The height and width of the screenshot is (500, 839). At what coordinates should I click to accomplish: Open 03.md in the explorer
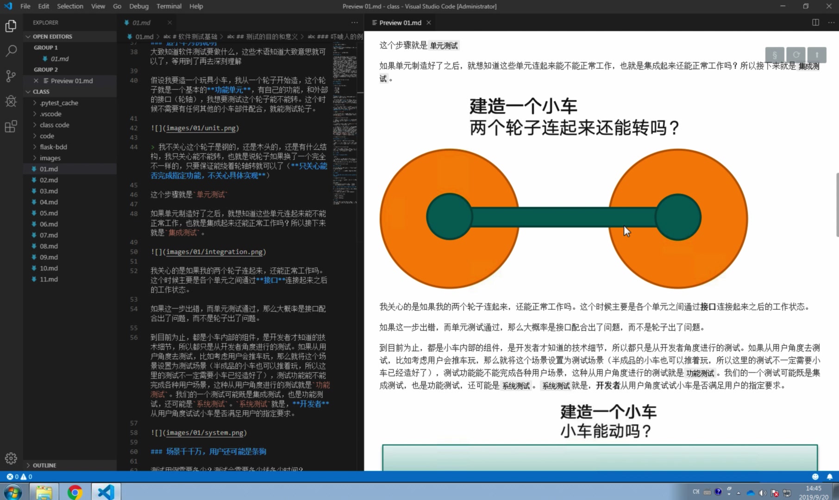coord(69,191)
